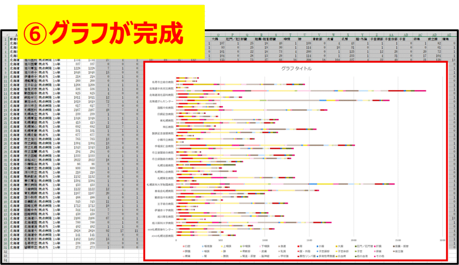The width and height of the screenshot is (459, 265).
Task: Click the 大腸 legend entry
Action: coord(340,246)
